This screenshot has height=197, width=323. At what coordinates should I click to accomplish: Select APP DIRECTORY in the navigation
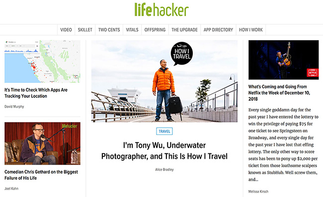point(218,30)
